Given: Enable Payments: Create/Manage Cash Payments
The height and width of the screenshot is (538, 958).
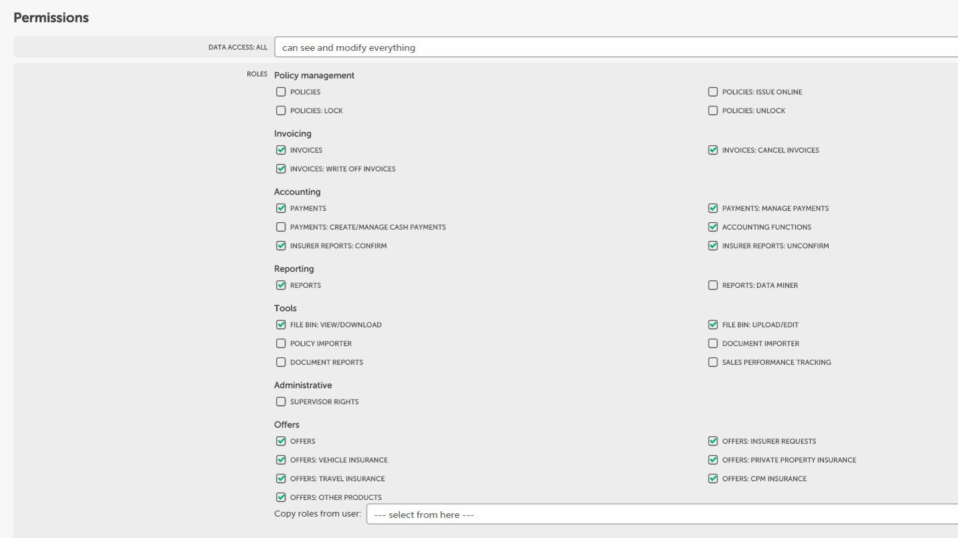Looking at the screenshot, I should [x=281, y=228].
